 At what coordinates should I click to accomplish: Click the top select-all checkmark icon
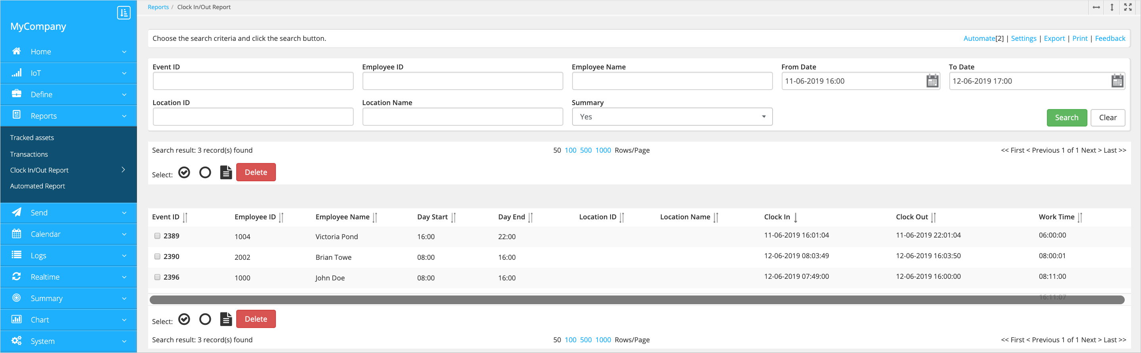[184, 172]
